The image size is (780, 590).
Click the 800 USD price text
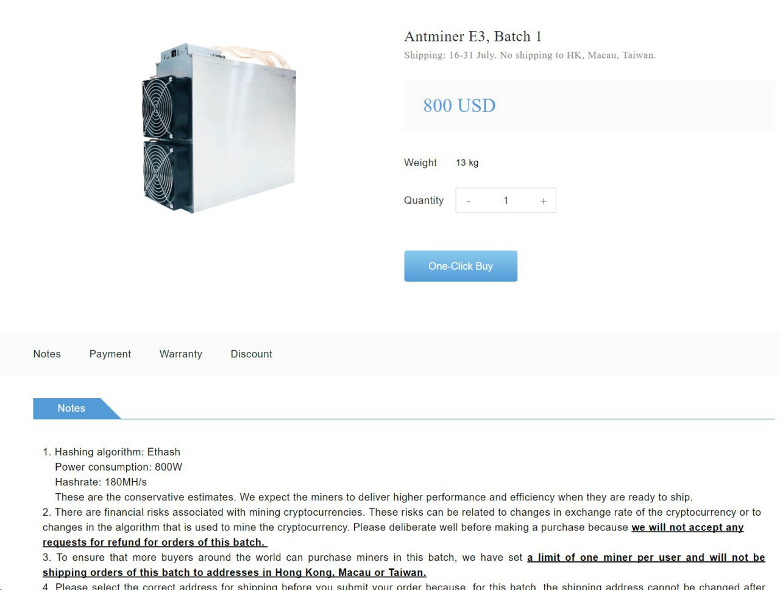click(459, 105)
